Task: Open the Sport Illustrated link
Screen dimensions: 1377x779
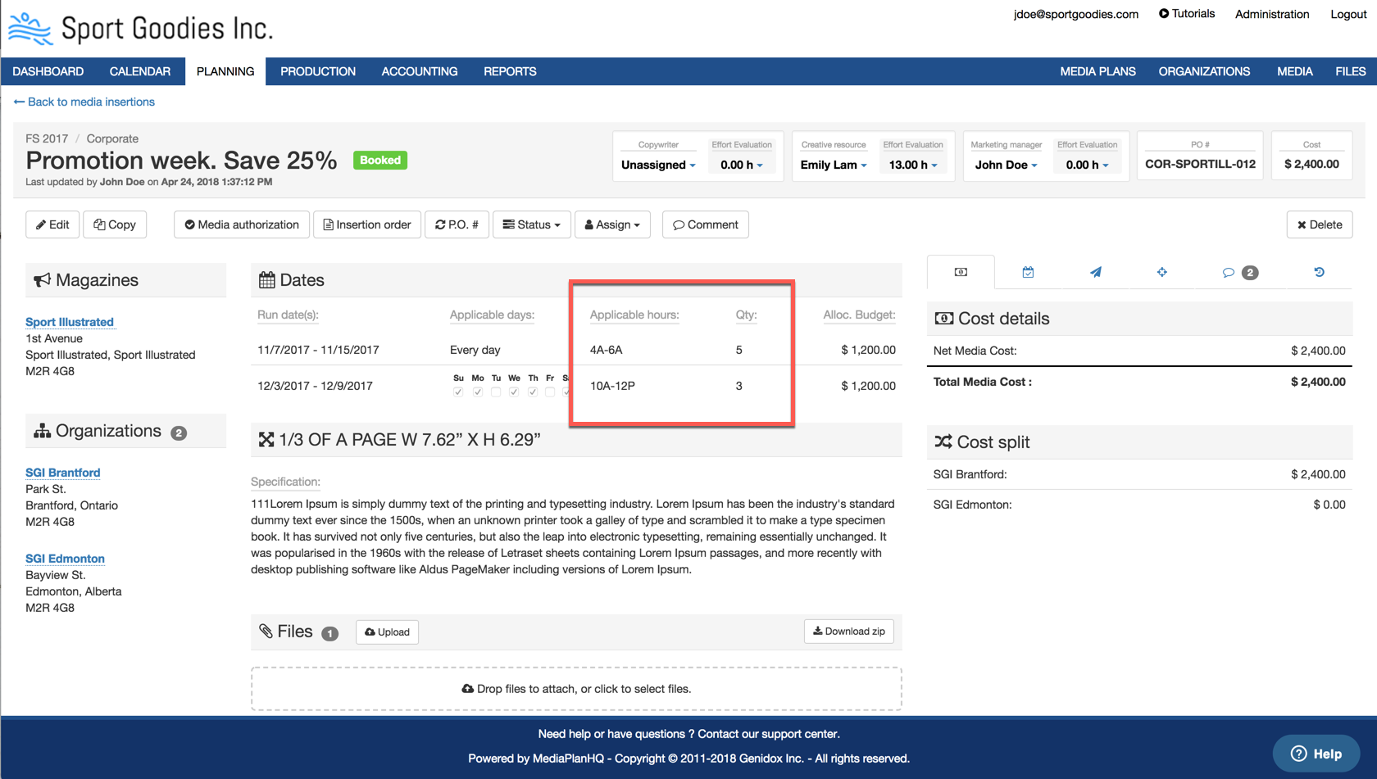Action: pos(70,322)
